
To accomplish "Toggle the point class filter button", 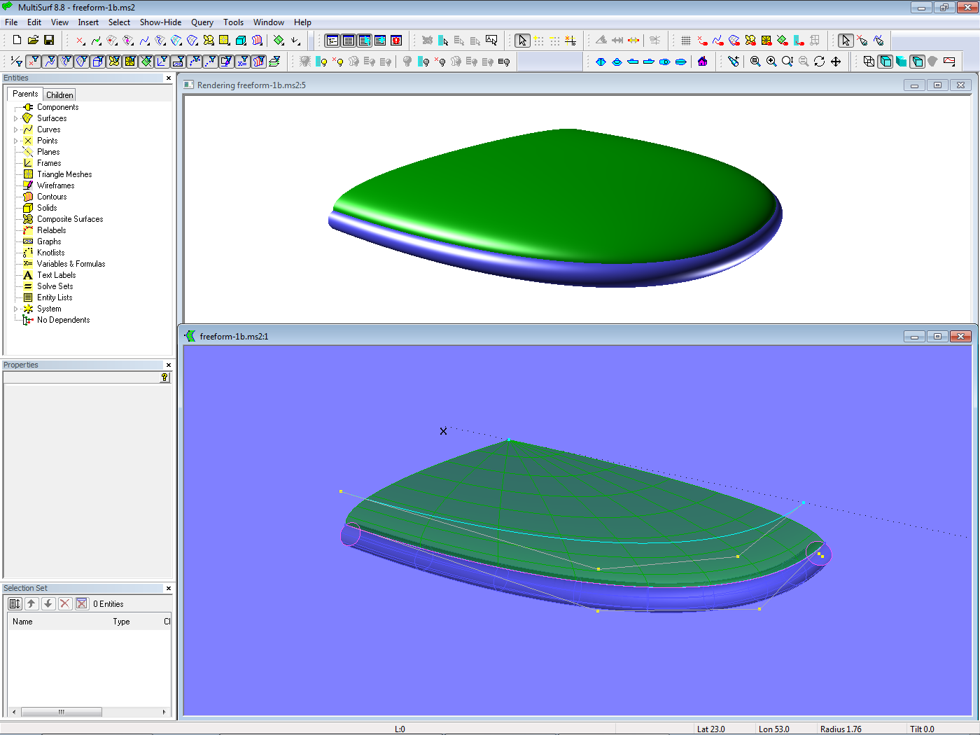I will [x=33, y=62].
